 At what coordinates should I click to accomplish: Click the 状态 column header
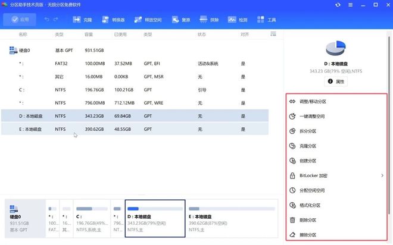click(202, 34)
